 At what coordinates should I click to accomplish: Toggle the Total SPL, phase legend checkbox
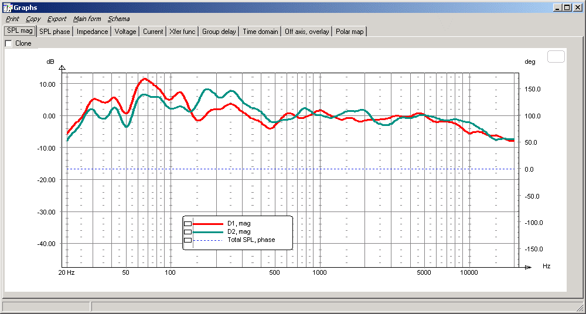click(188, 240)
